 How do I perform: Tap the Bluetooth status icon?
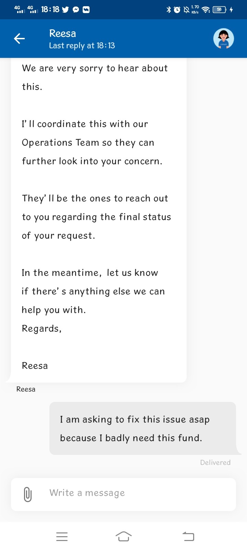(x=168, y=10)
